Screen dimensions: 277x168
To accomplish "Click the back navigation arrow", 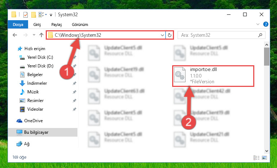I will coord(15,35).
